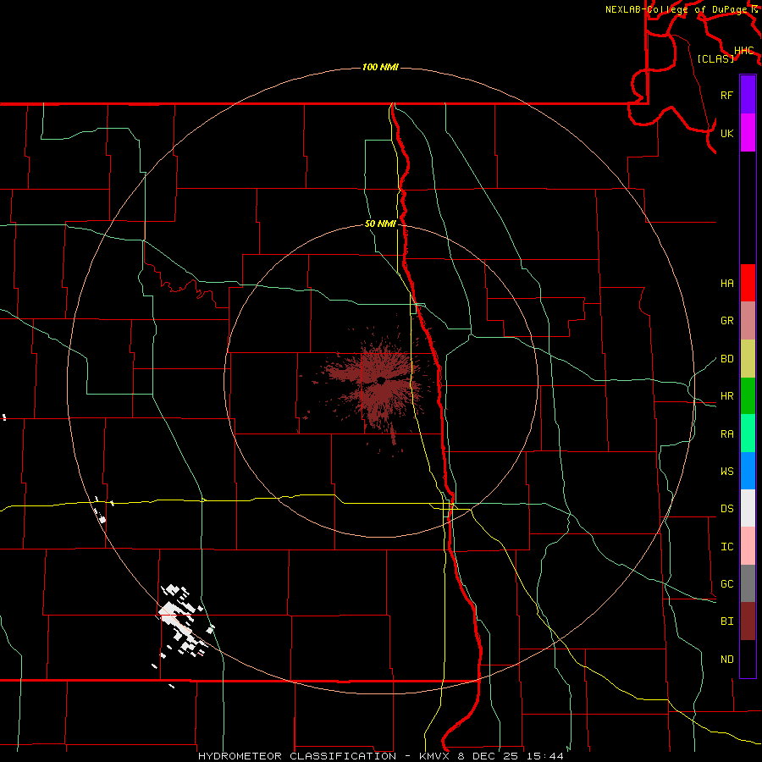Click the UK magenta legend swatch

[748, 133]
